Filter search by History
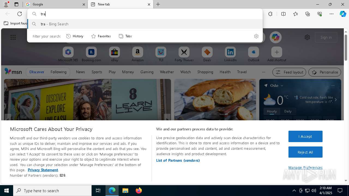Image resolution: width=349 pixels, height=196 pixels. click(75, 36)
